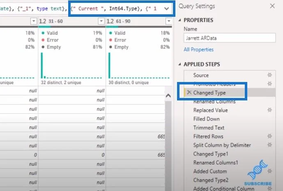
Task: Click the decimal type icon of 31 - 60 column
Action: pos(43,21)
